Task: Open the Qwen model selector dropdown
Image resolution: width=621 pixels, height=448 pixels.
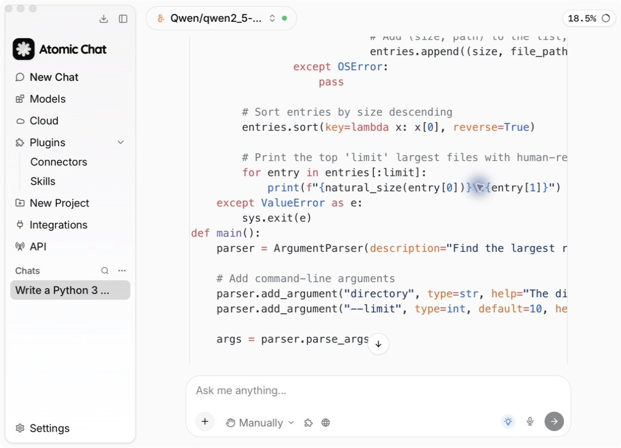Action: [x=221, y=18]
